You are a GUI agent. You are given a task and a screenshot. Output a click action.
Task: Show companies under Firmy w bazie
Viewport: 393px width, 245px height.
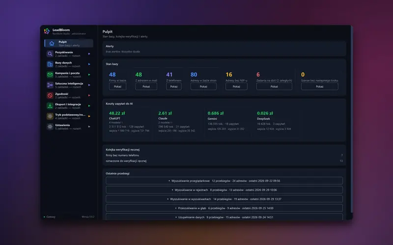pos(117,87)
